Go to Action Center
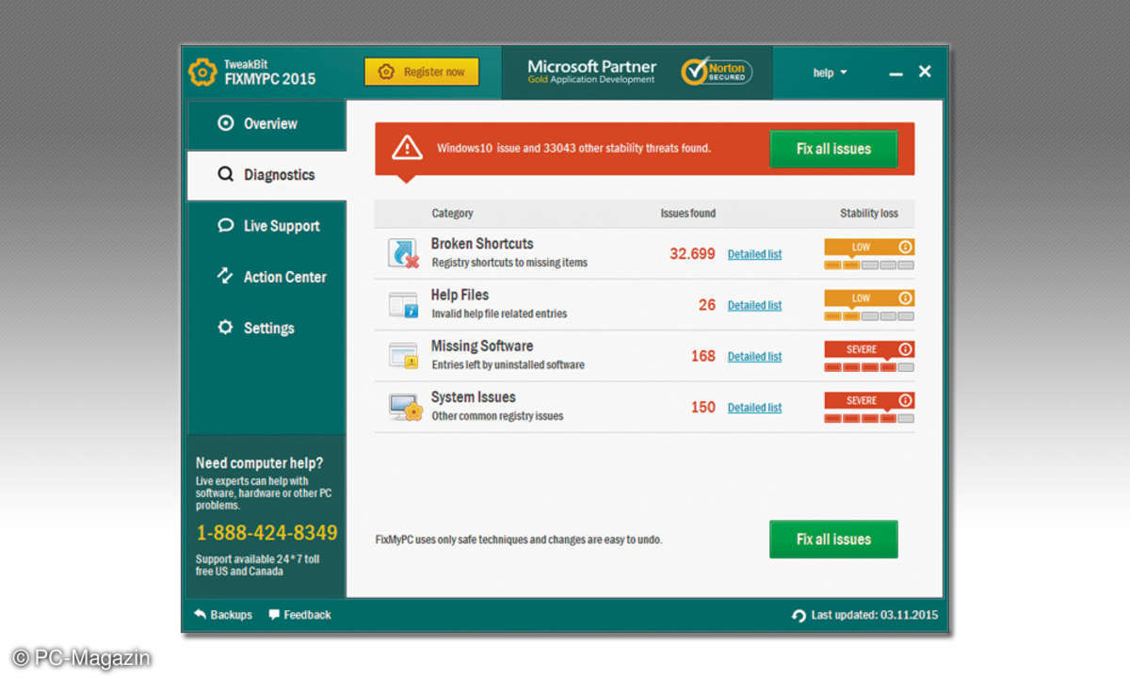 [266, 277]
